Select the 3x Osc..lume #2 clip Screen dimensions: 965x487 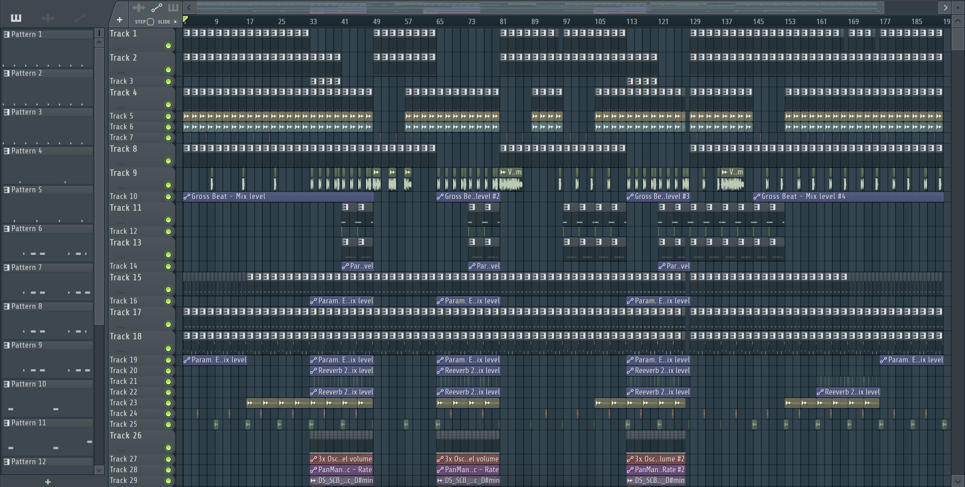(x=656, y=459)
